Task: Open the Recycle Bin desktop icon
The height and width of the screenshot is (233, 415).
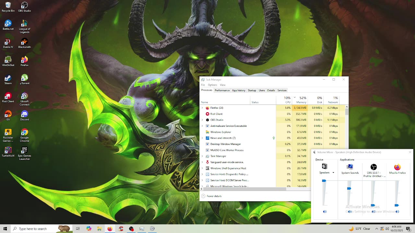Action: point(8,7)
